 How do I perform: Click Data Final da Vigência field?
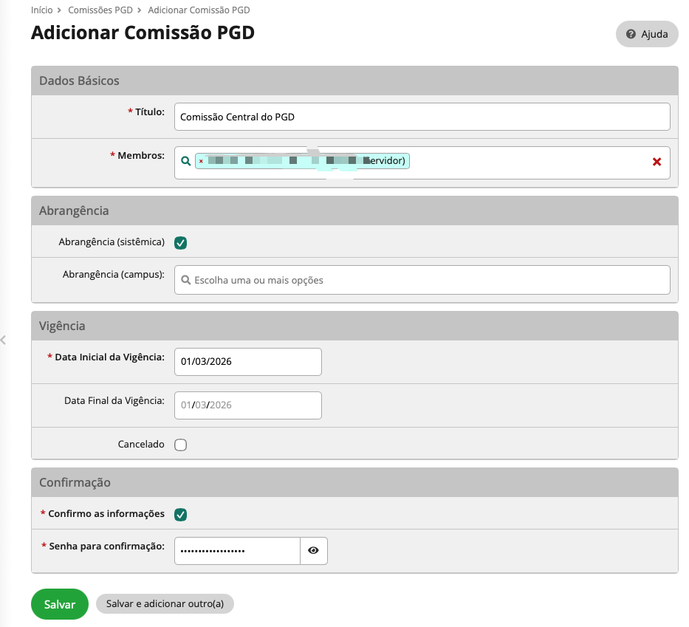[248, 405]
